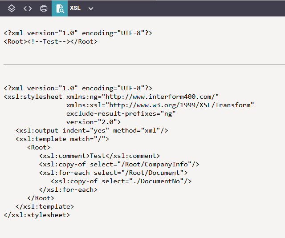Click the xsl:for-each /Root/Document opening line
Viewport: 285px width, 238px height.
(x=113, y=173)
